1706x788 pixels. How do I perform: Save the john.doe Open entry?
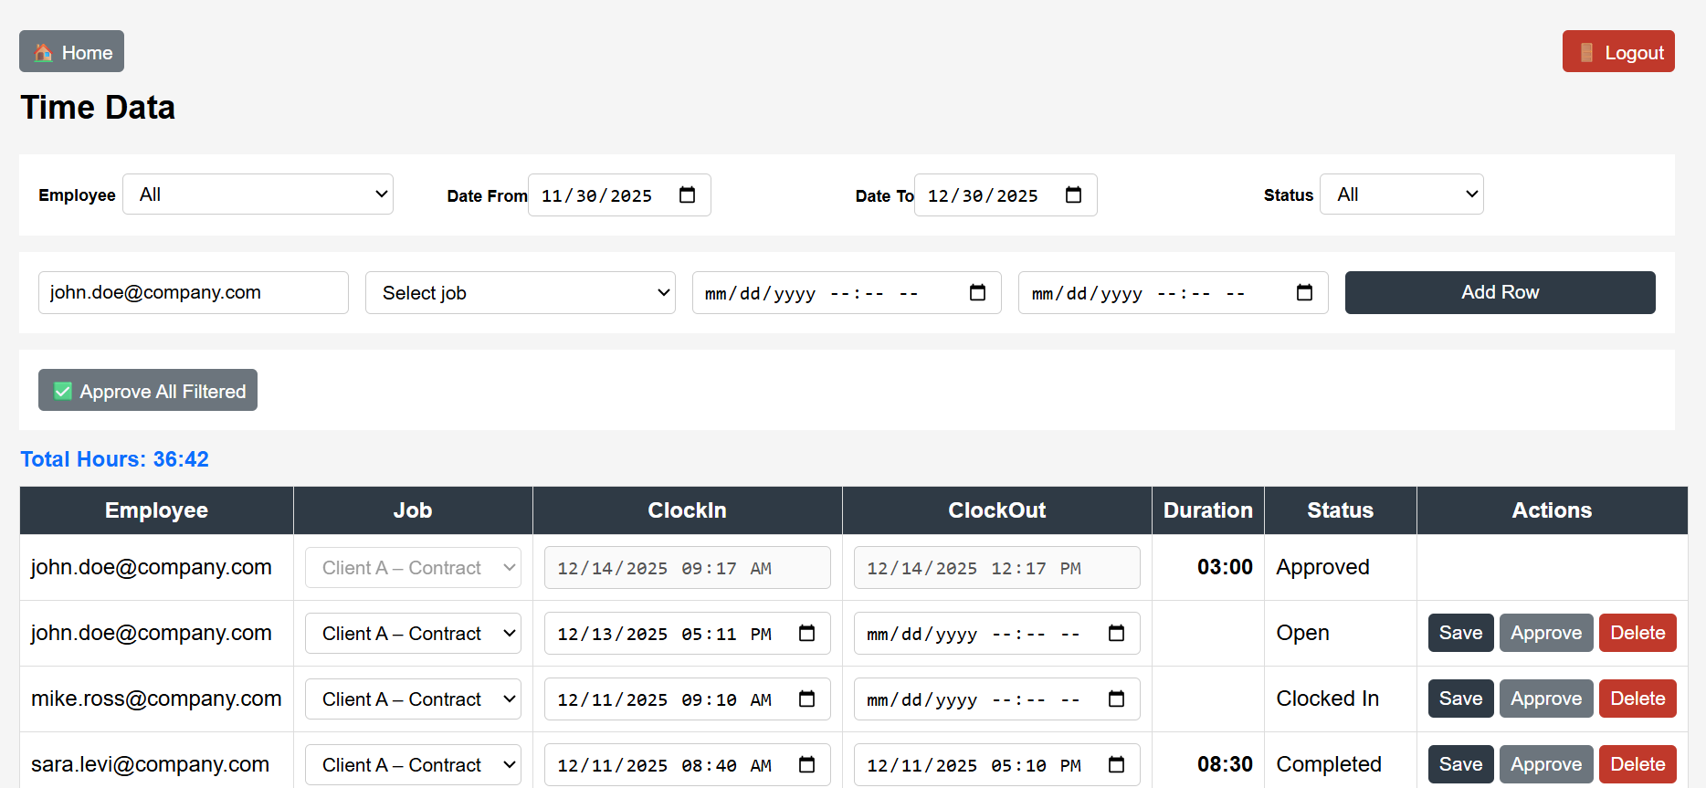click(1460, 633)
